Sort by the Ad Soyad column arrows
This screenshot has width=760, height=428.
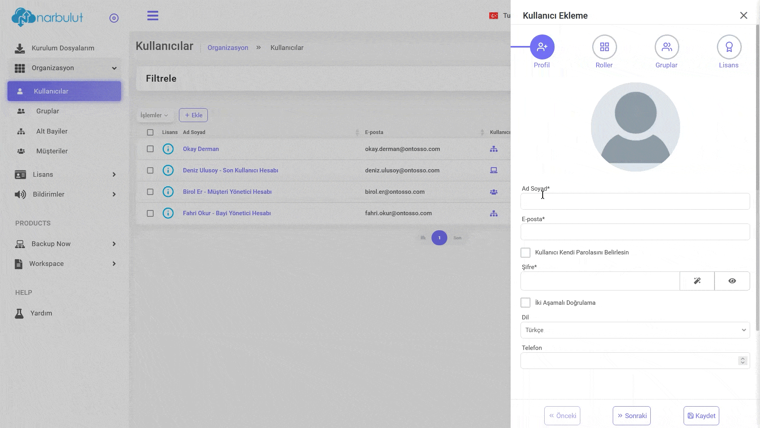tap(357, 132)
